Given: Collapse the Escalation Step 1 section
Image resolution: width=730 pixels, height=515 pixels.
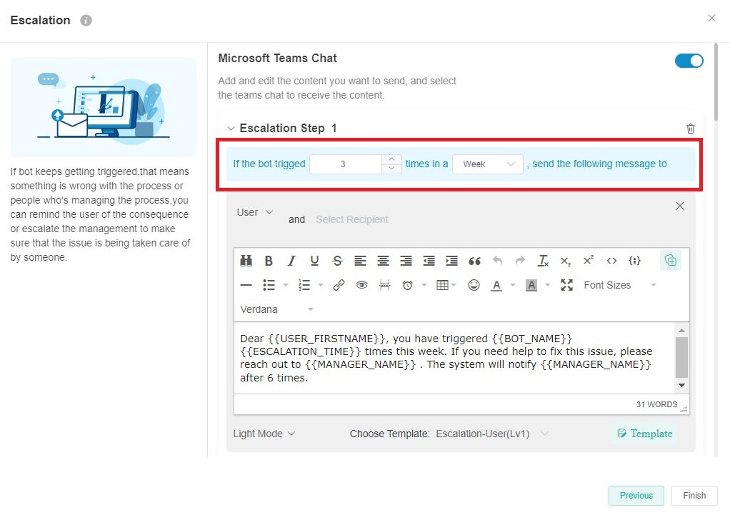Looking at the screenshot, I should click(x=231, y=129).
